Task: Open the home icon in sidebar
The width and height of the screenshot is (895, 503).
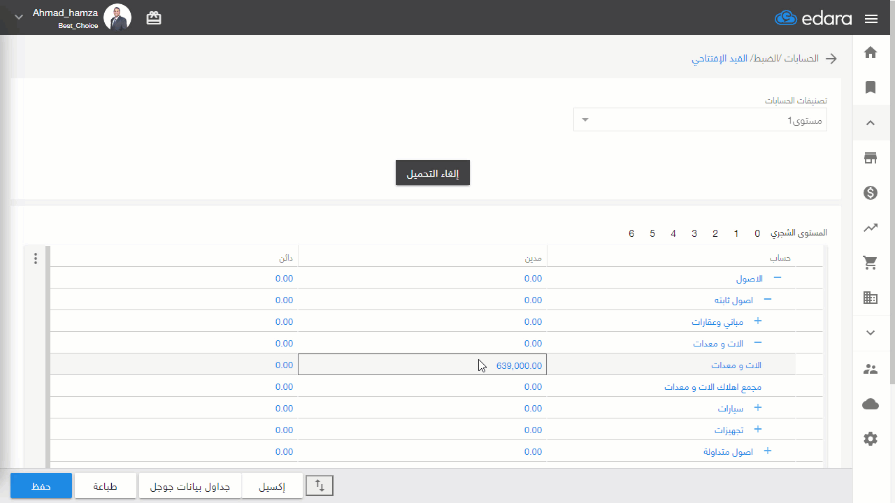Action: point(871,52)
